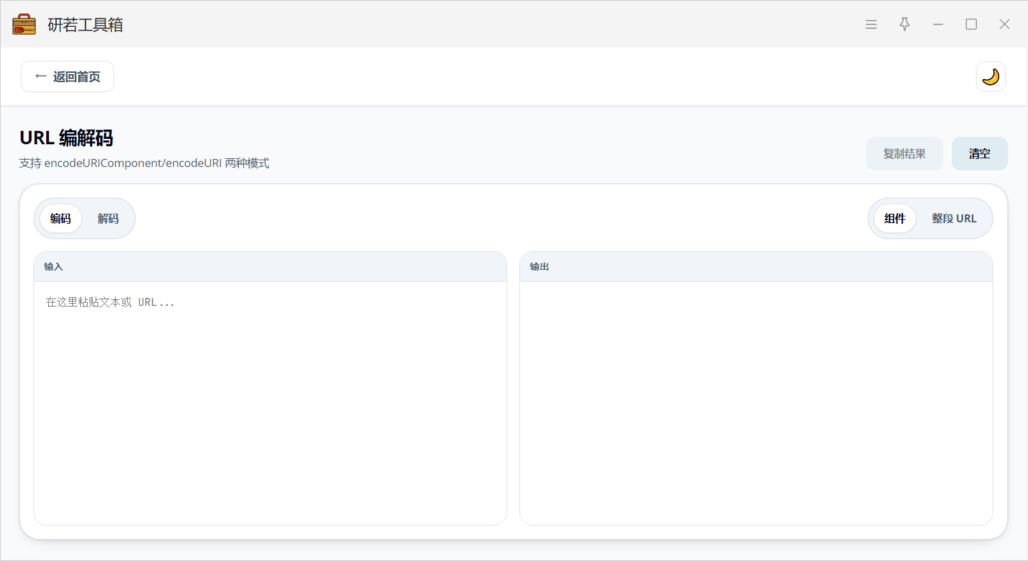
Task: Select the 组件 encoding option
Action: (894, 218)
